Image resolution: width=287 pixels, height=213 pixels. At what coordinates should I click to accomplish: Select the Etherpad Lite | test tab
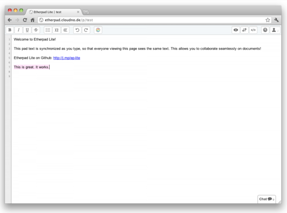tap(54, 12)
